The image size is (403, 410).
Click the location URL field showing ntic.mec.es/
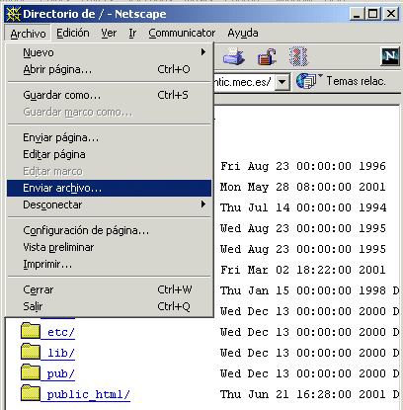245,81
